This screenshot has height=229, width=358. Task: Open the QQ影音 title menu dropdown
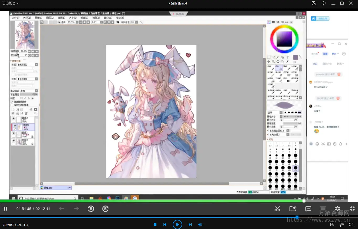pyautogui.click(x=10, y=3)
